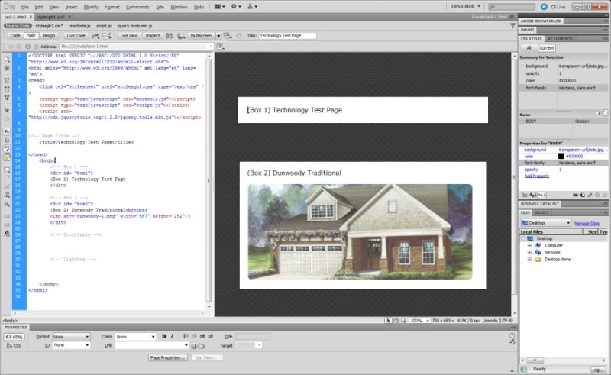611x375 pixels.
Task: Click Show List View Az icon in CSS panel
Action: 533,195
